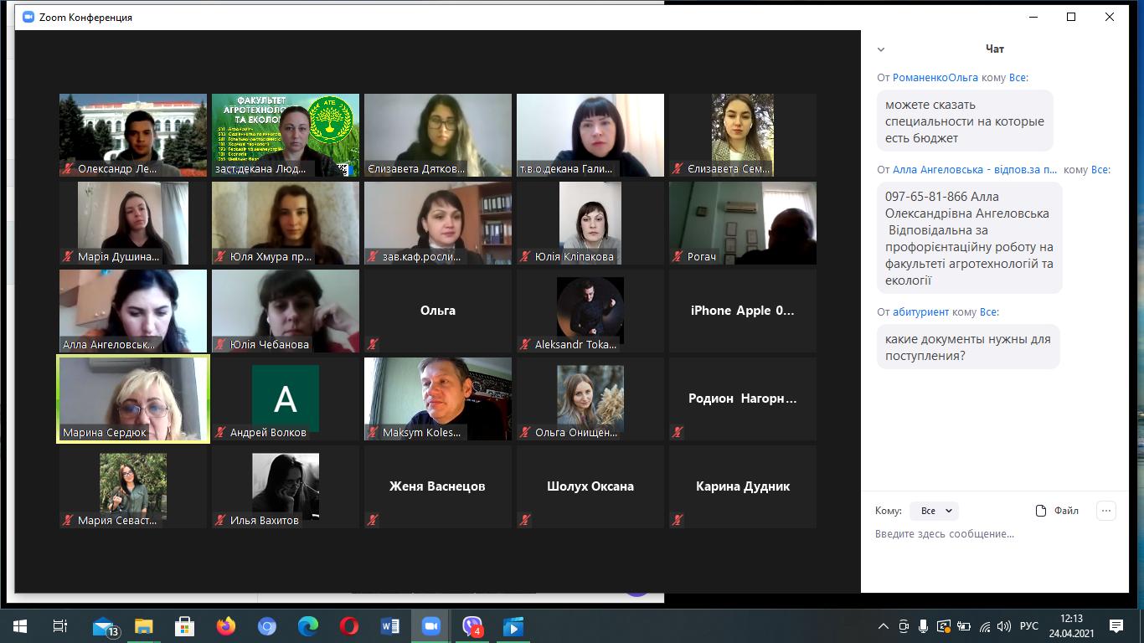Select the iPhone Apple participant tile
This screenshot has height=643, width=1144.
743,311
